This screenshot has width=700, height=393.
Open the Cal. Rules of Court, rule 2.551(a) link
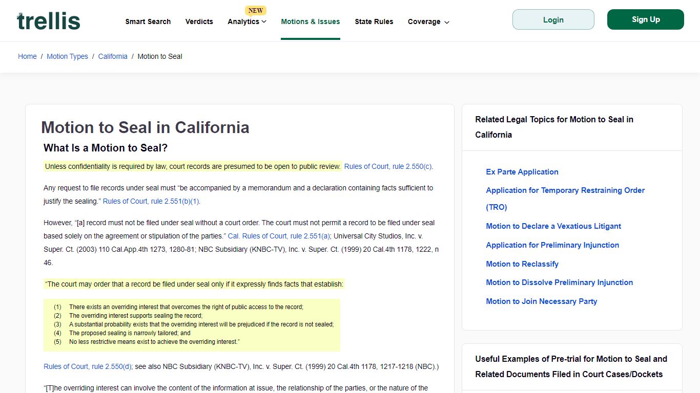[279, 236]
